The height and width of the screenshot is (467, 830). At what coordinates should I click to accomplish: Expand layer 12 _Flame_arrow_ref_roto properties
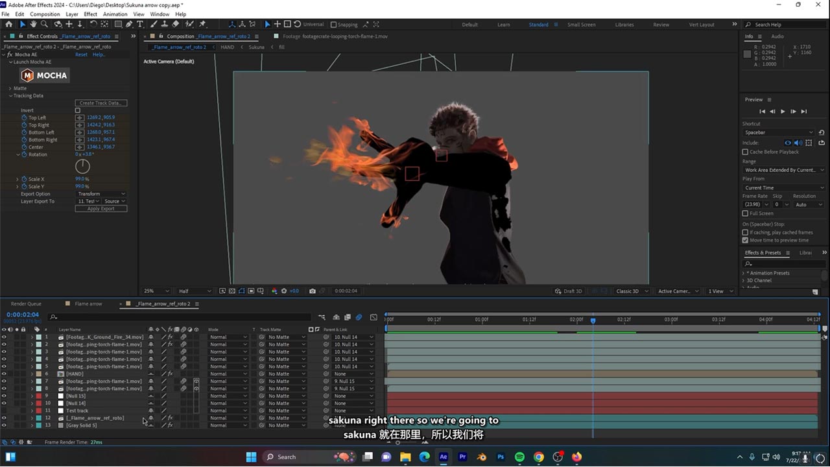32,418
